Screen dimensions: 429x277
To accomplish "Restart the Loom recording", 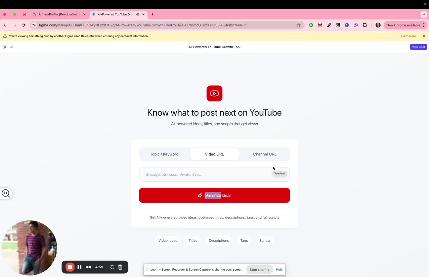I will 112,267.
